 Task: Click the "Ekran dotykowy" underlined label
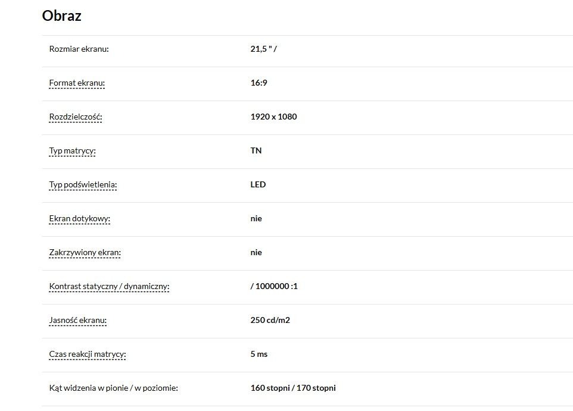click(x=80, y=218)
